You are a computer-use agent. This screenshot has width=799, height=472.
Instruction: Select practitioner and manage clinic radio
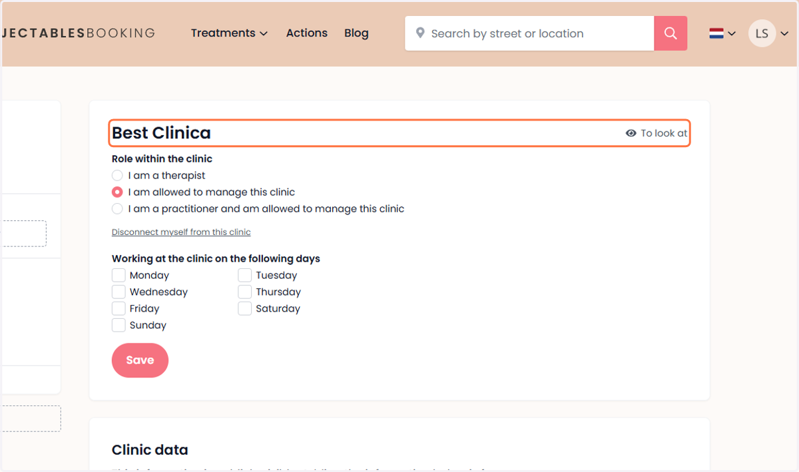click(x=117, y=209)
